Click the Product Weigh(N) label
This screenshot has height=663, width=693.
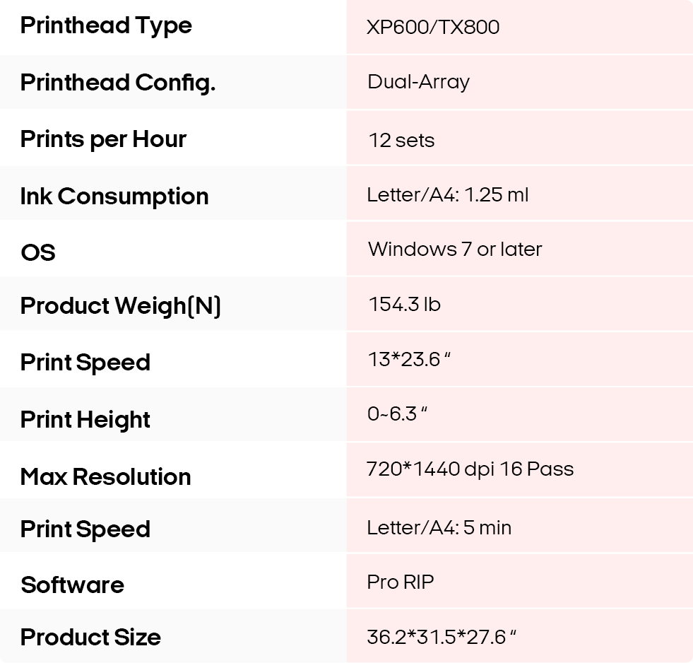121,306
